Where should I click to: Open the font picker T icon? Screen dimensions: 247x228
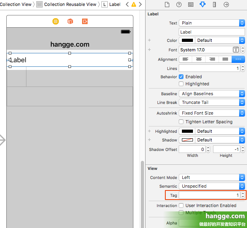236,50
